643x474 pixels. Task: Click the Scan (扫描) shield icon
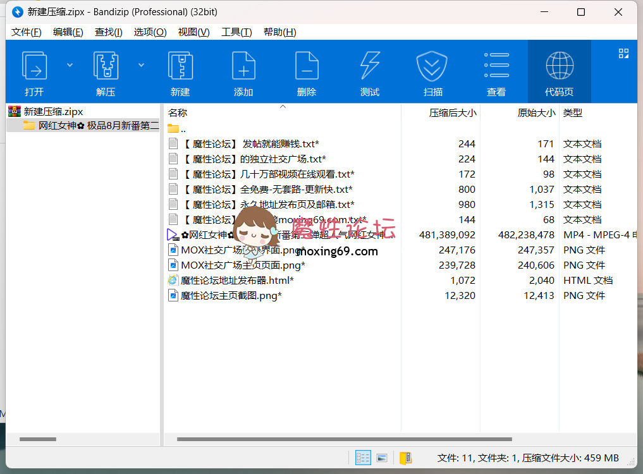click(x=432, y=66)
